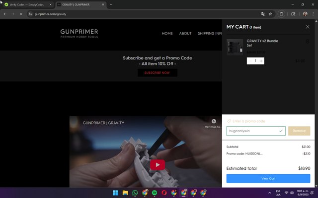
Task: Bookmark this page with star icon
Action: click(270, 14)
